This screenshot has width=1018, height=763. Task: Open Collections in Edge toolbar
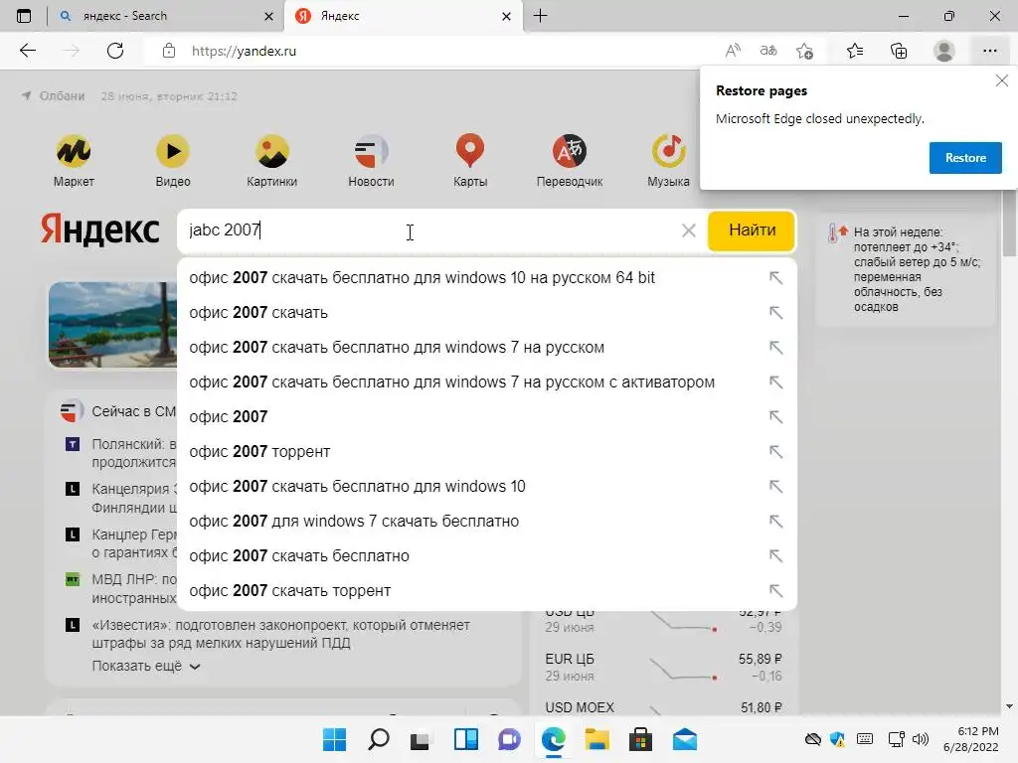click(x=899, y=51)
